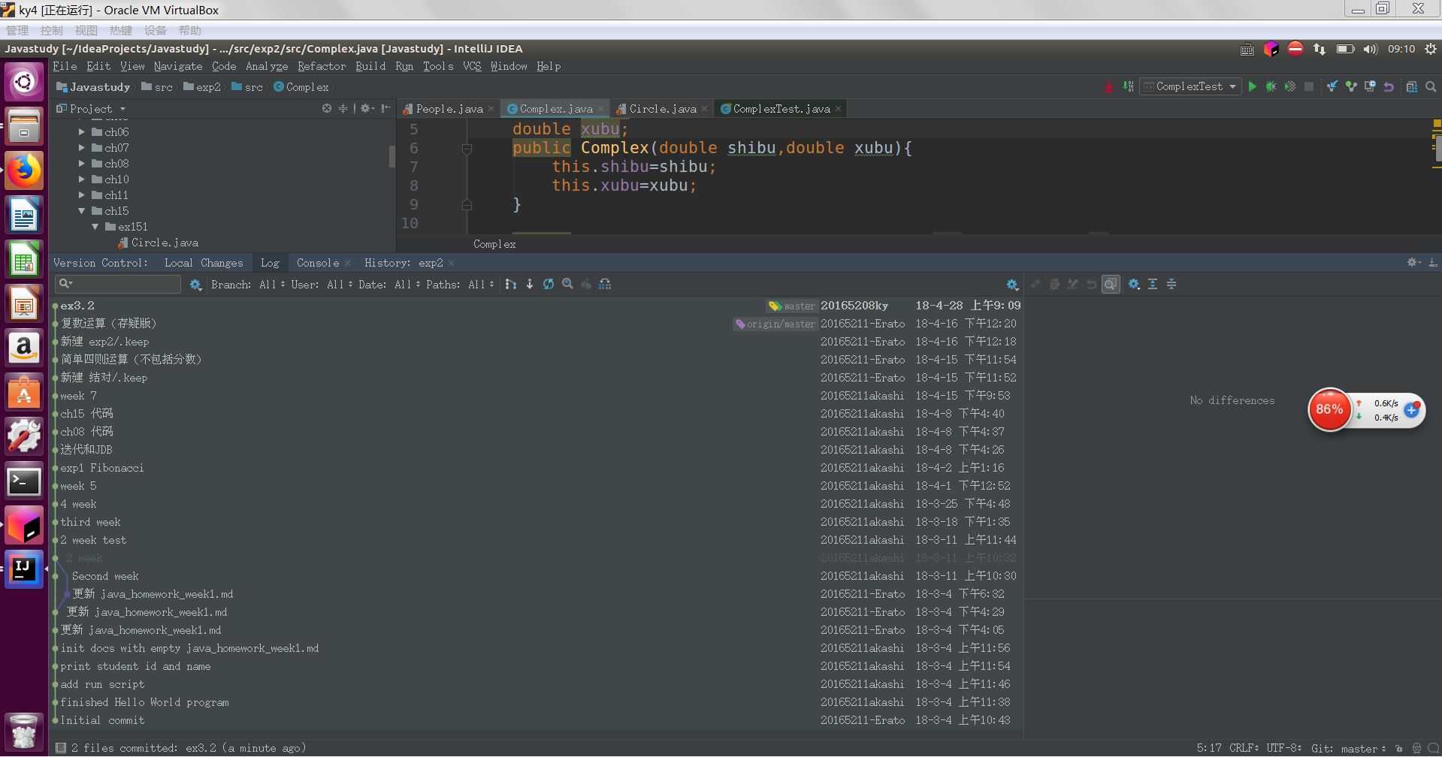Open log Quick Settings gear

pyautogui.click(x=196, y=285)
